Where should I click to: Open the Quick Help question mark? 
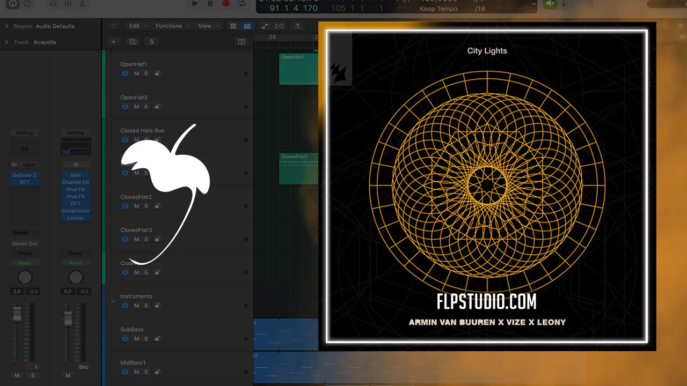pos(27,3)
